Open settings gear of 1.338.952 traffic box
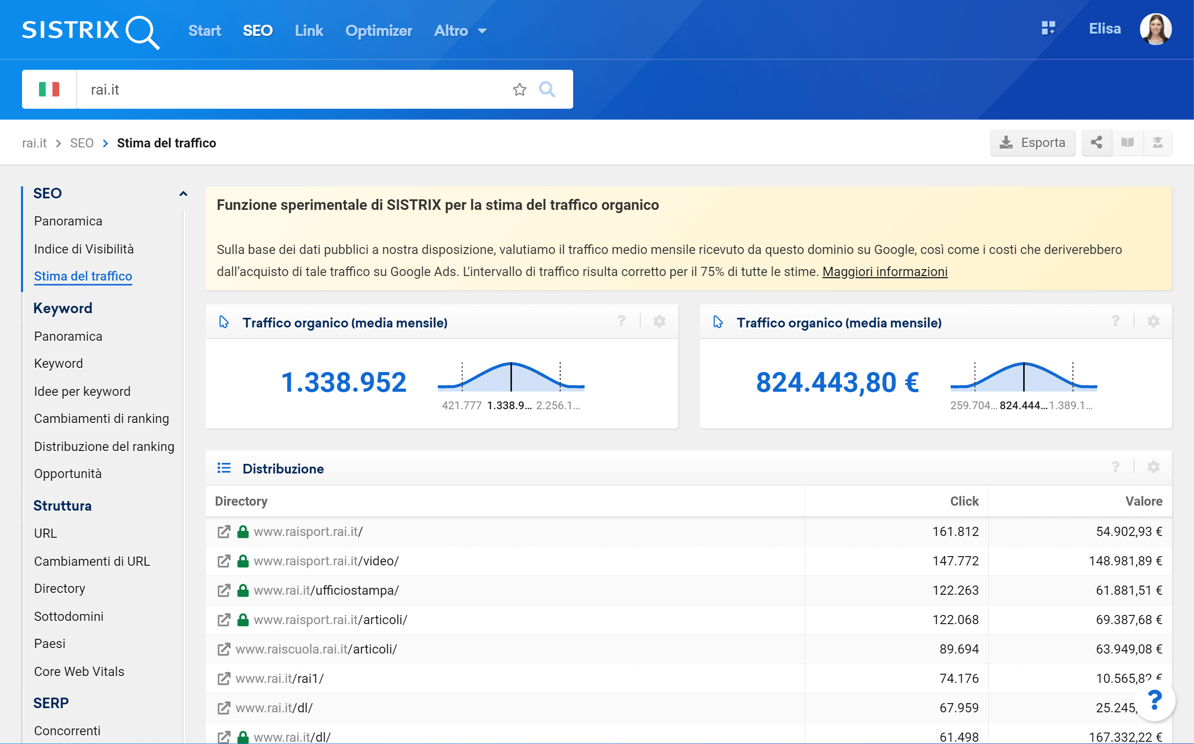Image resolution: width=1194 pixels, height=744 pixels. pos(659,321)
